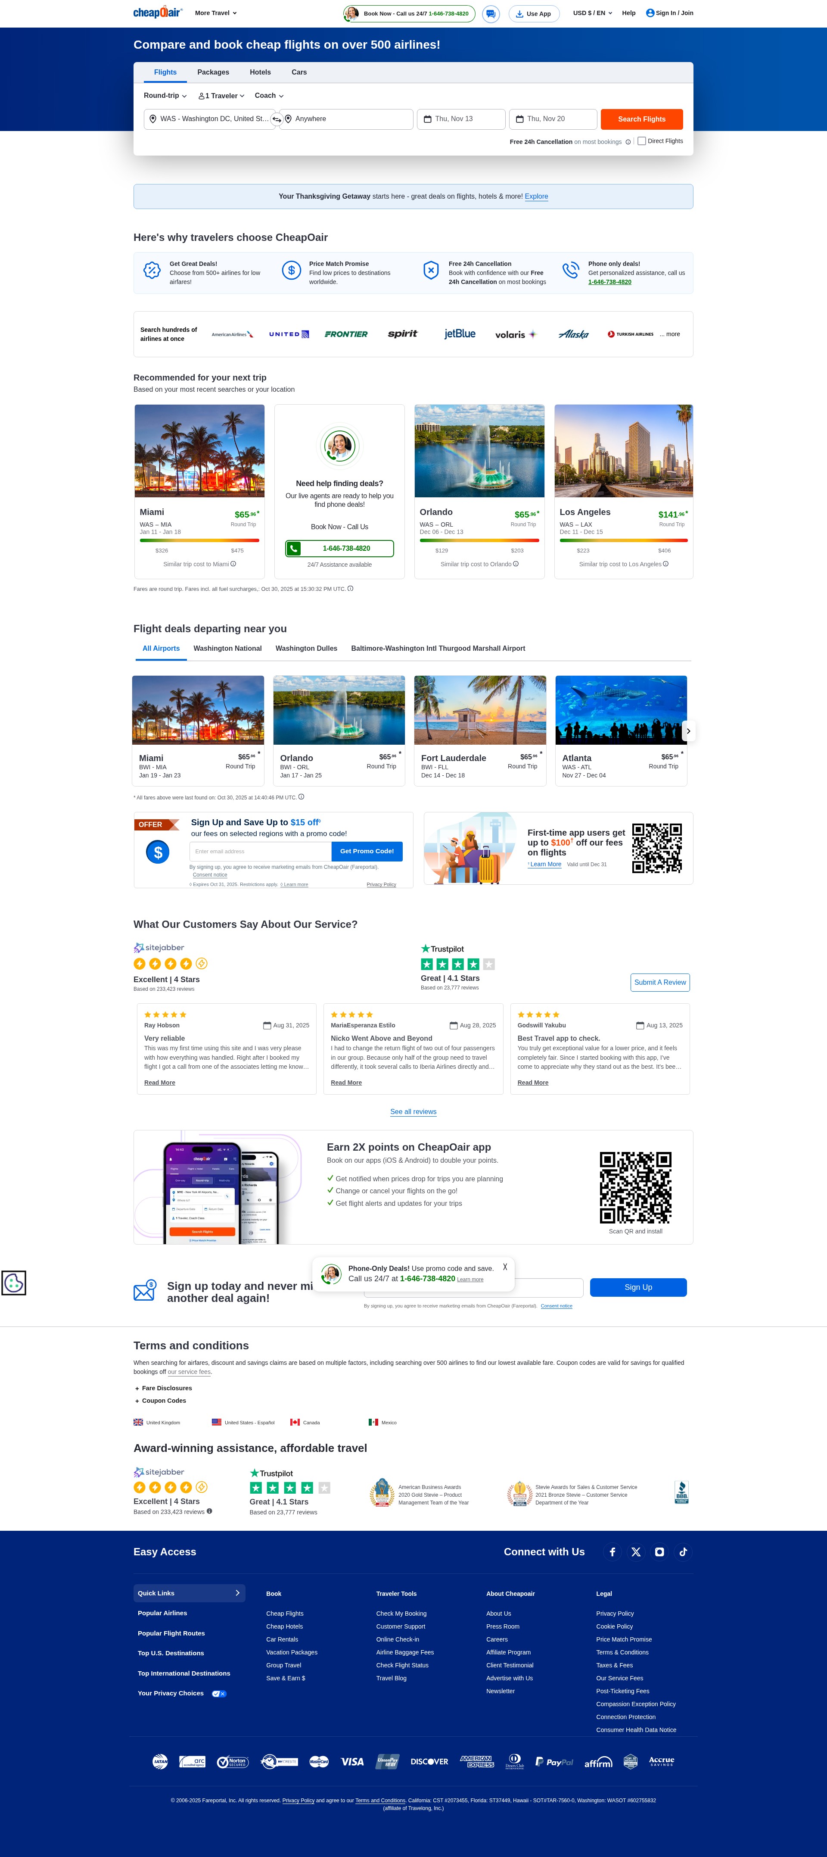Viewport: 827px width, 1857px height.
Task: Toggle Your Privacy Choices switch
Action: tap(219, 1694)
